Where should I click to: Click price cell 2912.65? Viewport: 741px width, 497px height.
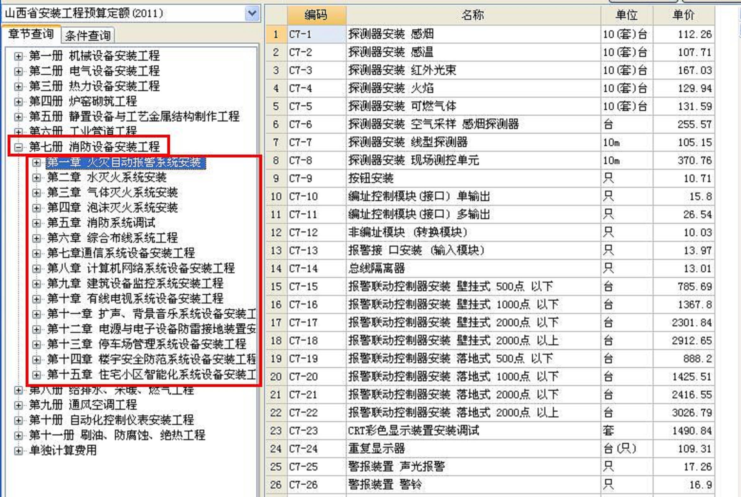[x=684, y=341]
